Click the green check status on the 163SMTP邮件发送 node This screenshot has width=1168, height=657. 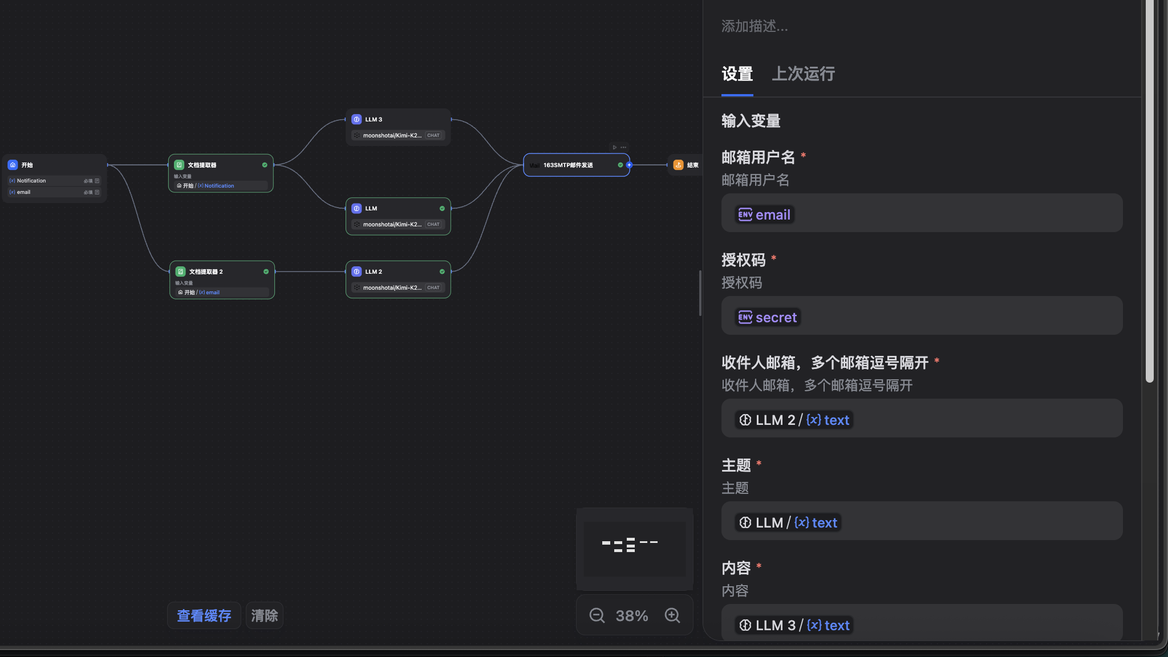(x=620, y=165)
